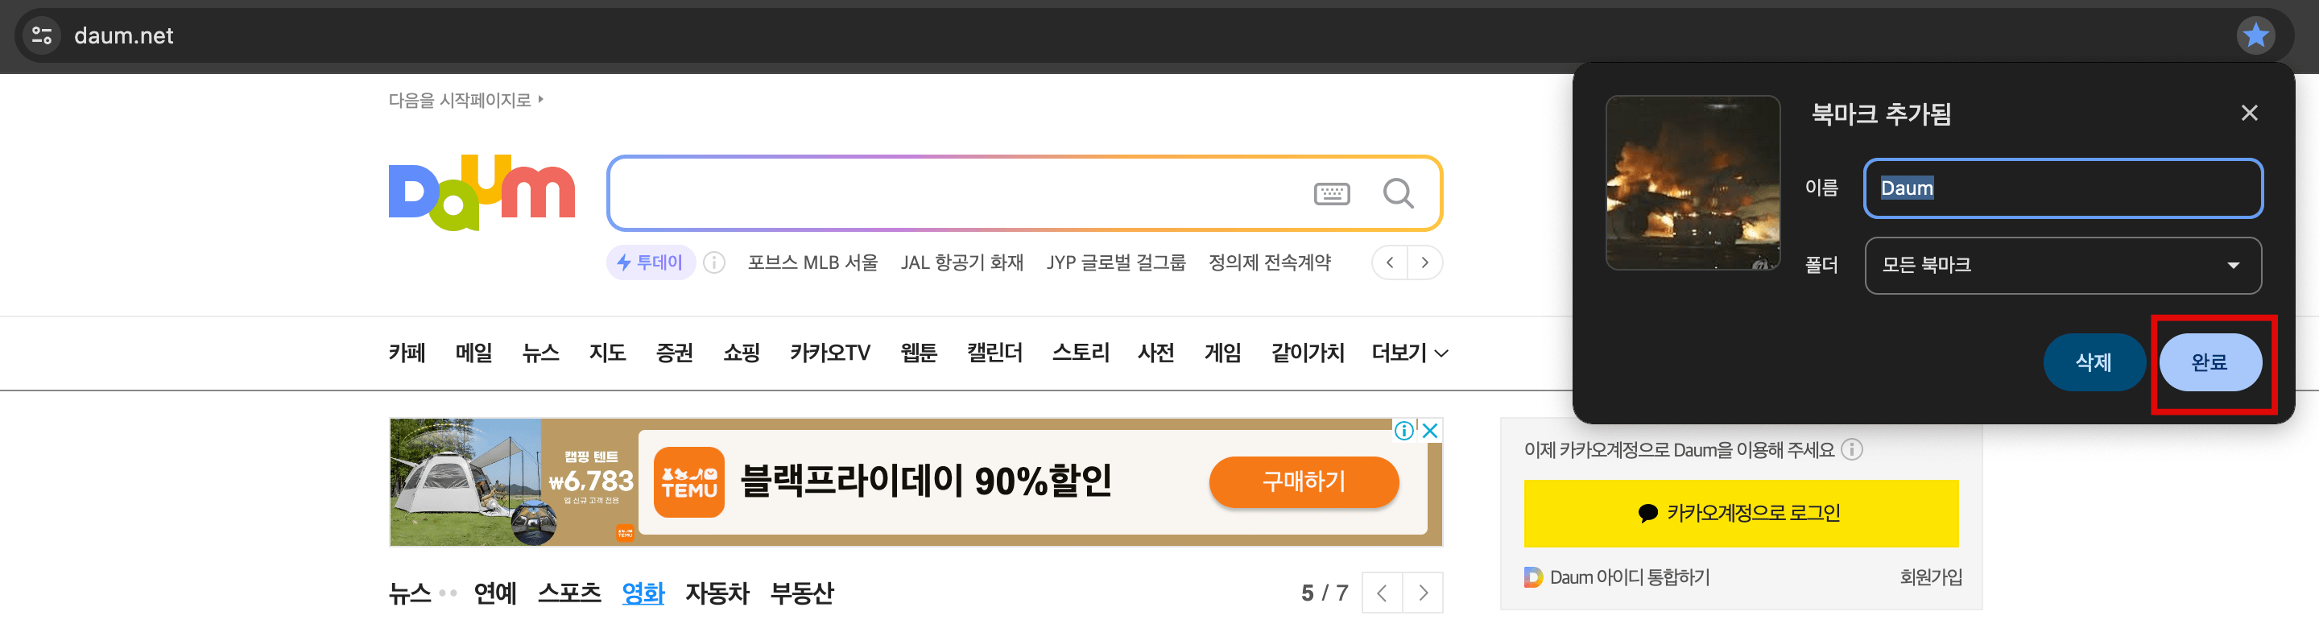The width and height of the screenshot is (2319, 628).
Task: Open the 폴더 dropdown 모든 북마크
Action: 2062,266
